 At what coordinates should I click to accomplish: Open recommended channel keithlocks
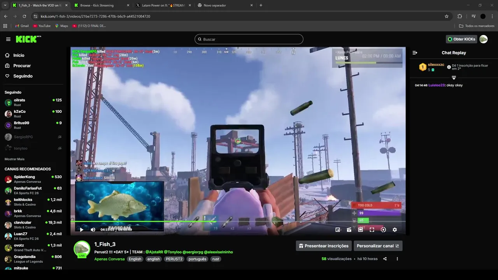[33, 202]
